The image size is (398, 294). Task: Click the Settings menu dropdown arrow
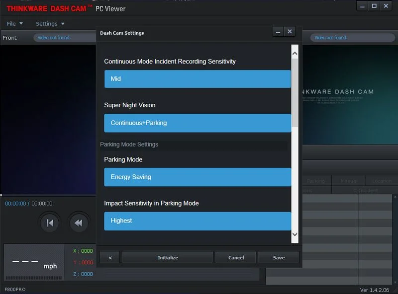click(x=63, y=23)
